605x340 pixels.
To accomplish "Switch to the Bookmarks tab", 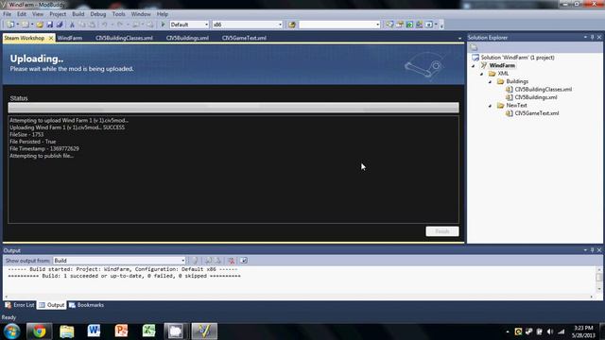I will (x=86, y=305).
